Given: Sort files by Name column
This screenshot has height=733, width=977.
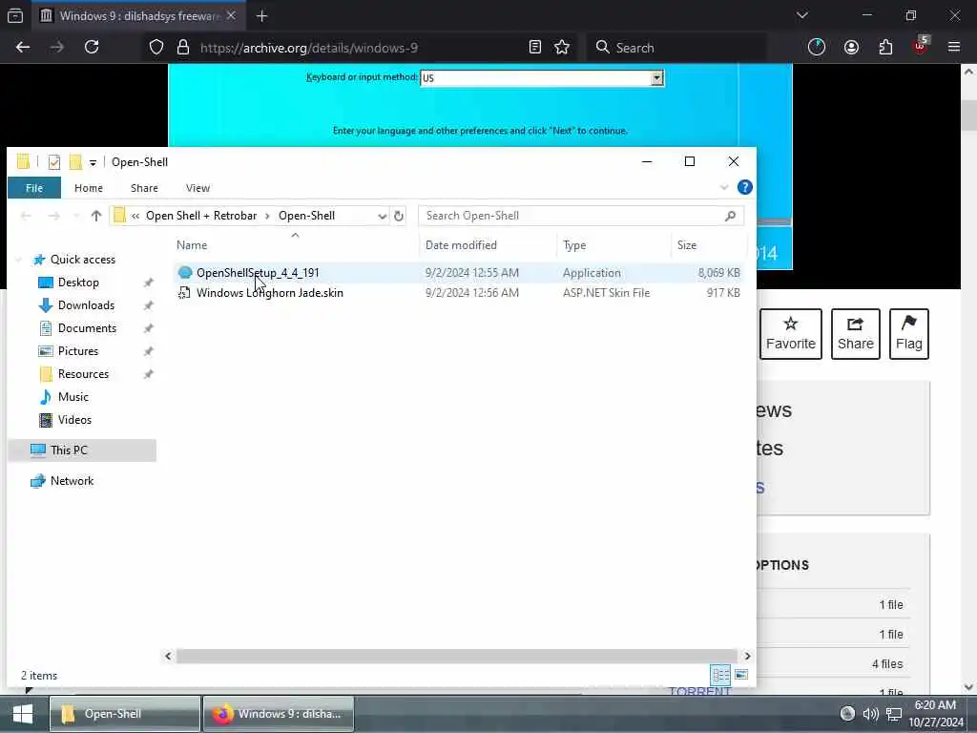Looking at the screenshot, I should pos(191,245).
